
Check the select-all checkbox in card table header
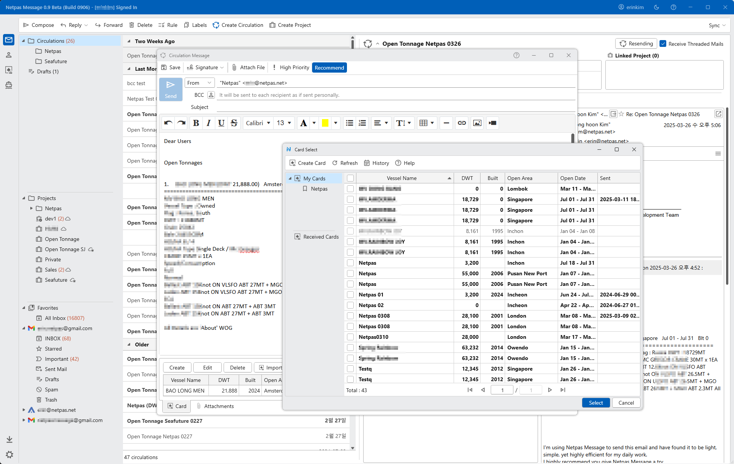click(350, 178)
